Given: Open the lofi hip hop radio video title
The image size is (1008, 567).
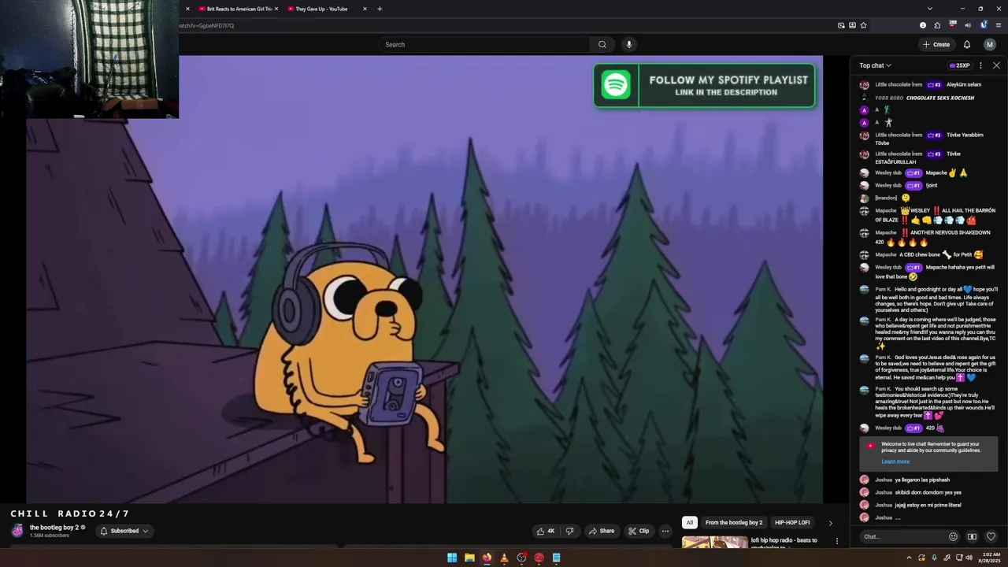Looking at the screenshot, I should 784,542.
